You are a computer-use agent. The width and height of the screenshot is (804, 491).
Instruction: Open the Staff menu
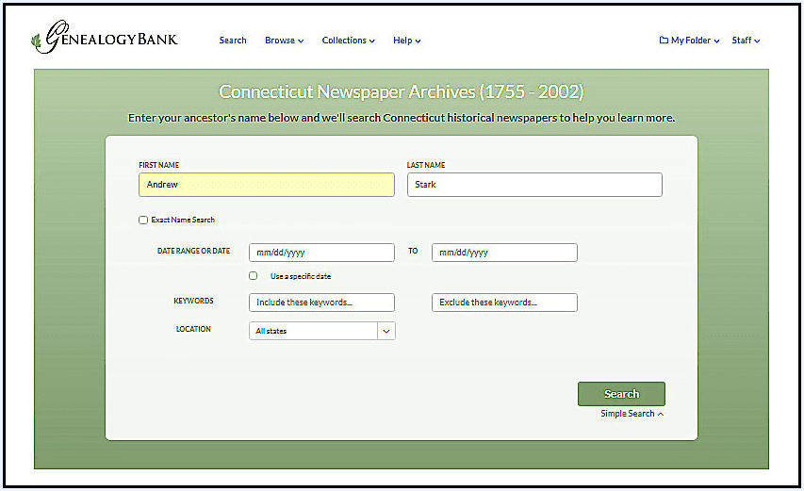746,40
